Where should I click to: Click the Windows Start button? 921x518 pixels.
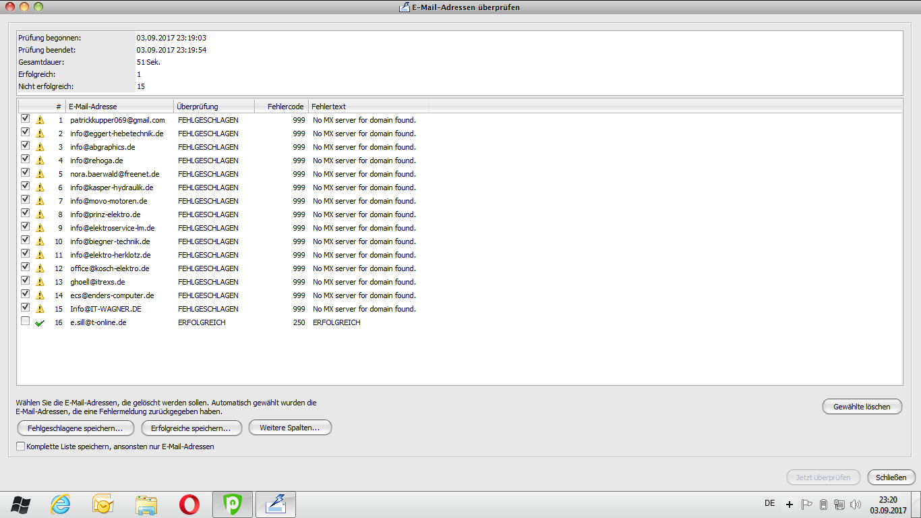click(20, 504)
